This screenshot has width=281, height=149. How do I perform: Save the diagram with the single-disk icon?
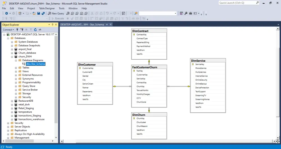[x=38, y=13]
